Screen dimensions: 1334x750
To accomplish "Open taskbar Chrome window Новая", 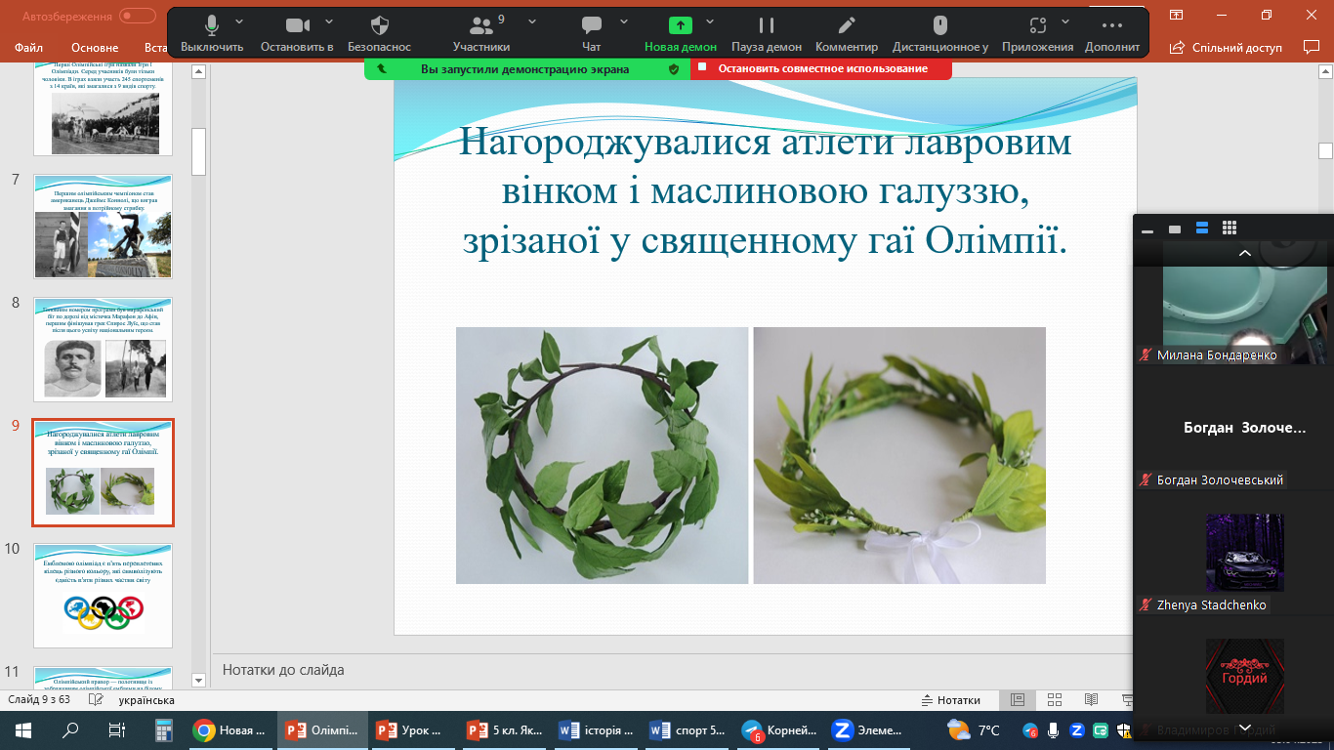I will [x=231, y=730].
